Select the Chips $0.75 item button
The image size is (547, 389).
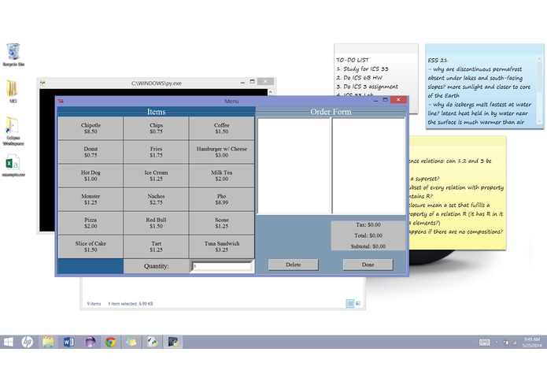coord(156,128)
